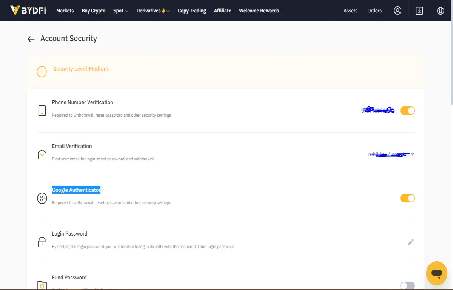453x290 pixels.
Task: Click the Account Security heading
Action: click(69, 39)
